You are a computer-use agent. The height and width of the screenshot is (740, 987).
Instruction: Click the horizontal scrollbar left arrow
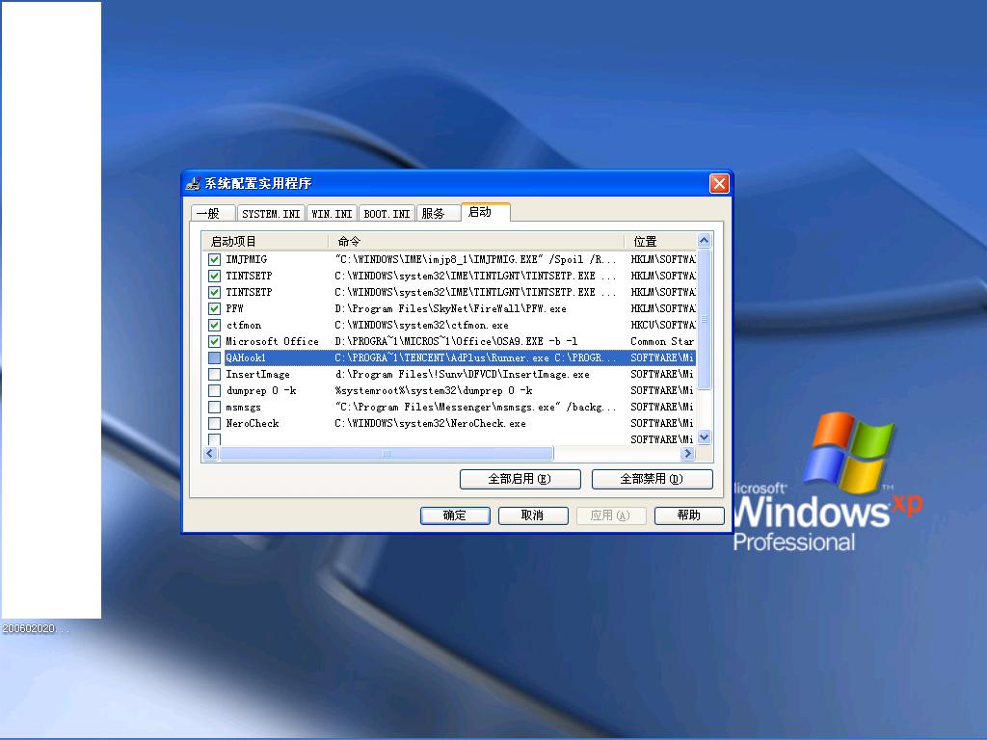[x=210, y=453]
